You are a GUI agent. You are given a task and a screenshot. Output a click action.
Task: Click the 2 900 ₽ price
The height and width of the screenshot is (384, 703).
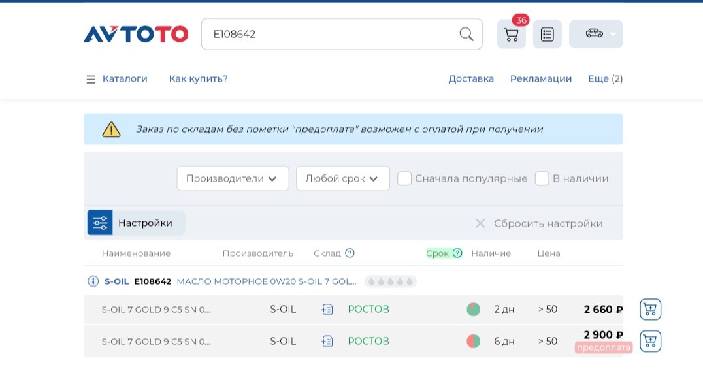click(x=604, y=335)
